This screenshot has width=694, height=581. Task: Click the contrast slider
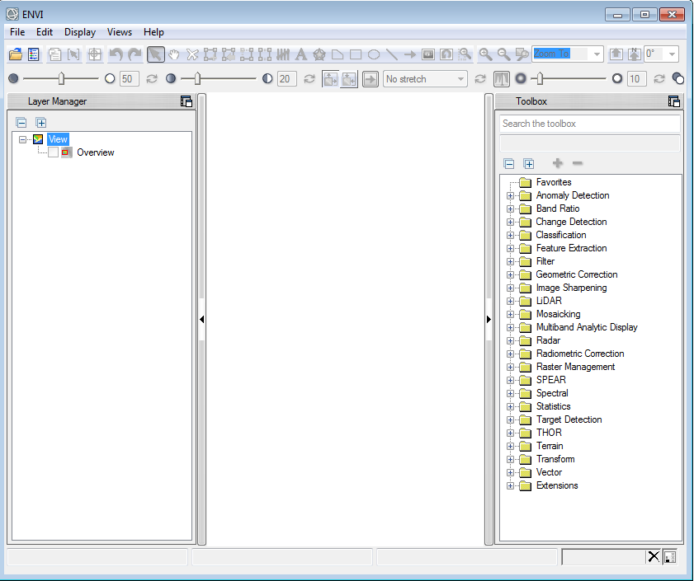[x=219, y=79]
